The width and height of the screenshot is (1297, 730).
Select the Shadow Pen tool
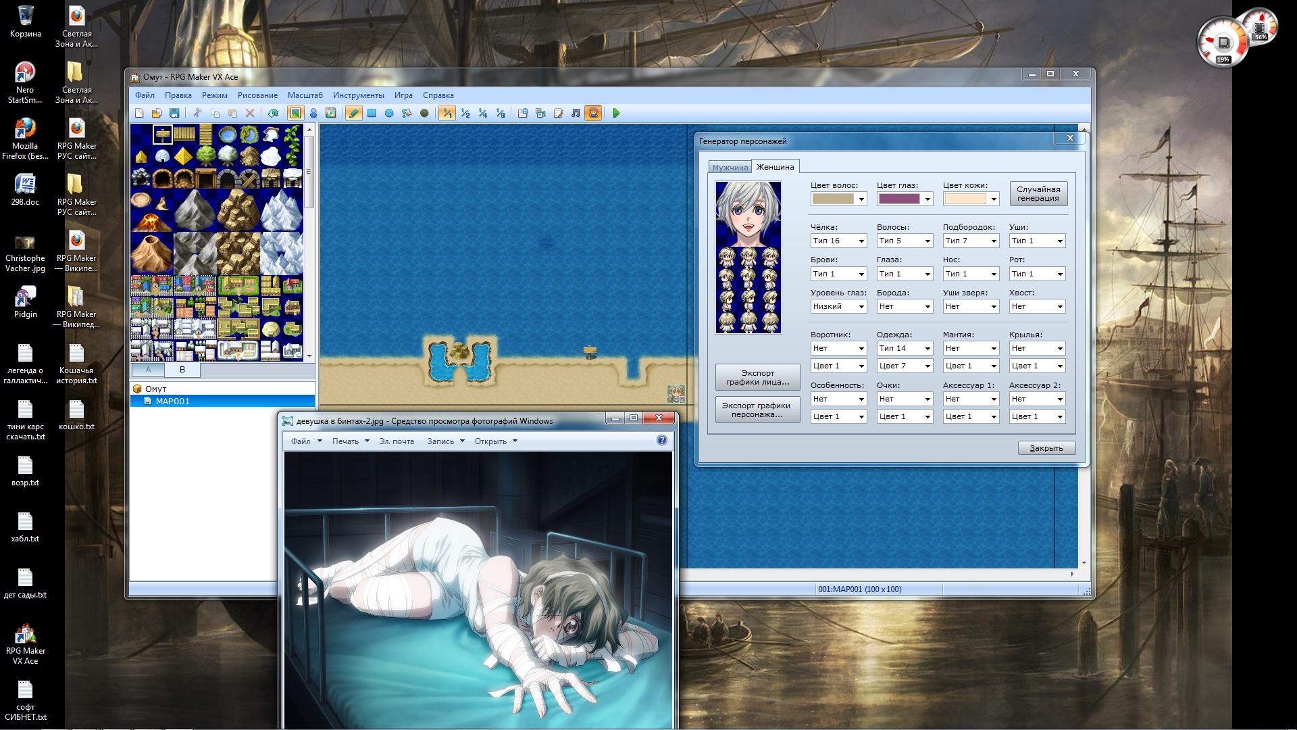click(x=424, y=114)
